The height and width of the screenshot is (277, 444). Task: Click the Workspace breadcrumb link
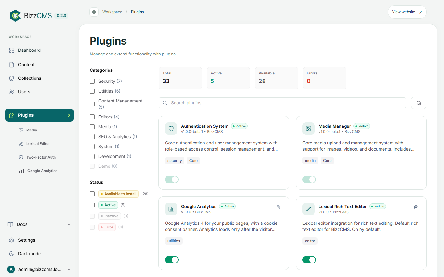pyautogui.click(x=112, y=12)
